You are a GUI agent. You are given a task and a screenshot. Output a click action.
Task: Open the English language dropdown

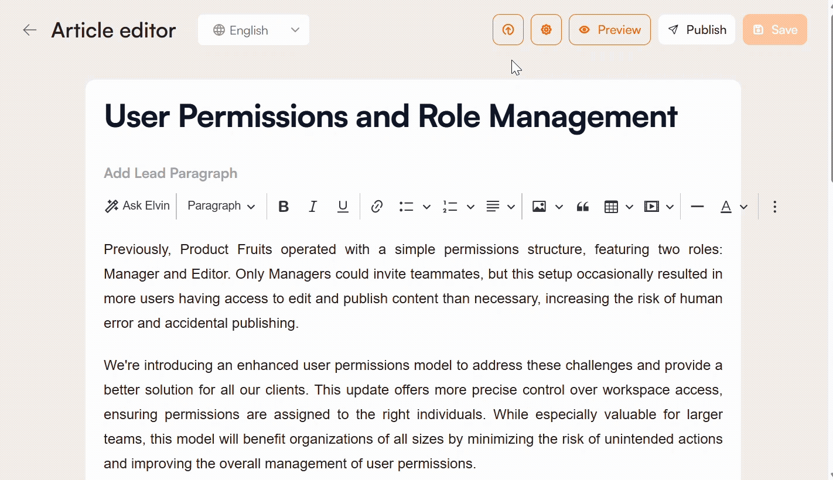[x=254, y=30]
